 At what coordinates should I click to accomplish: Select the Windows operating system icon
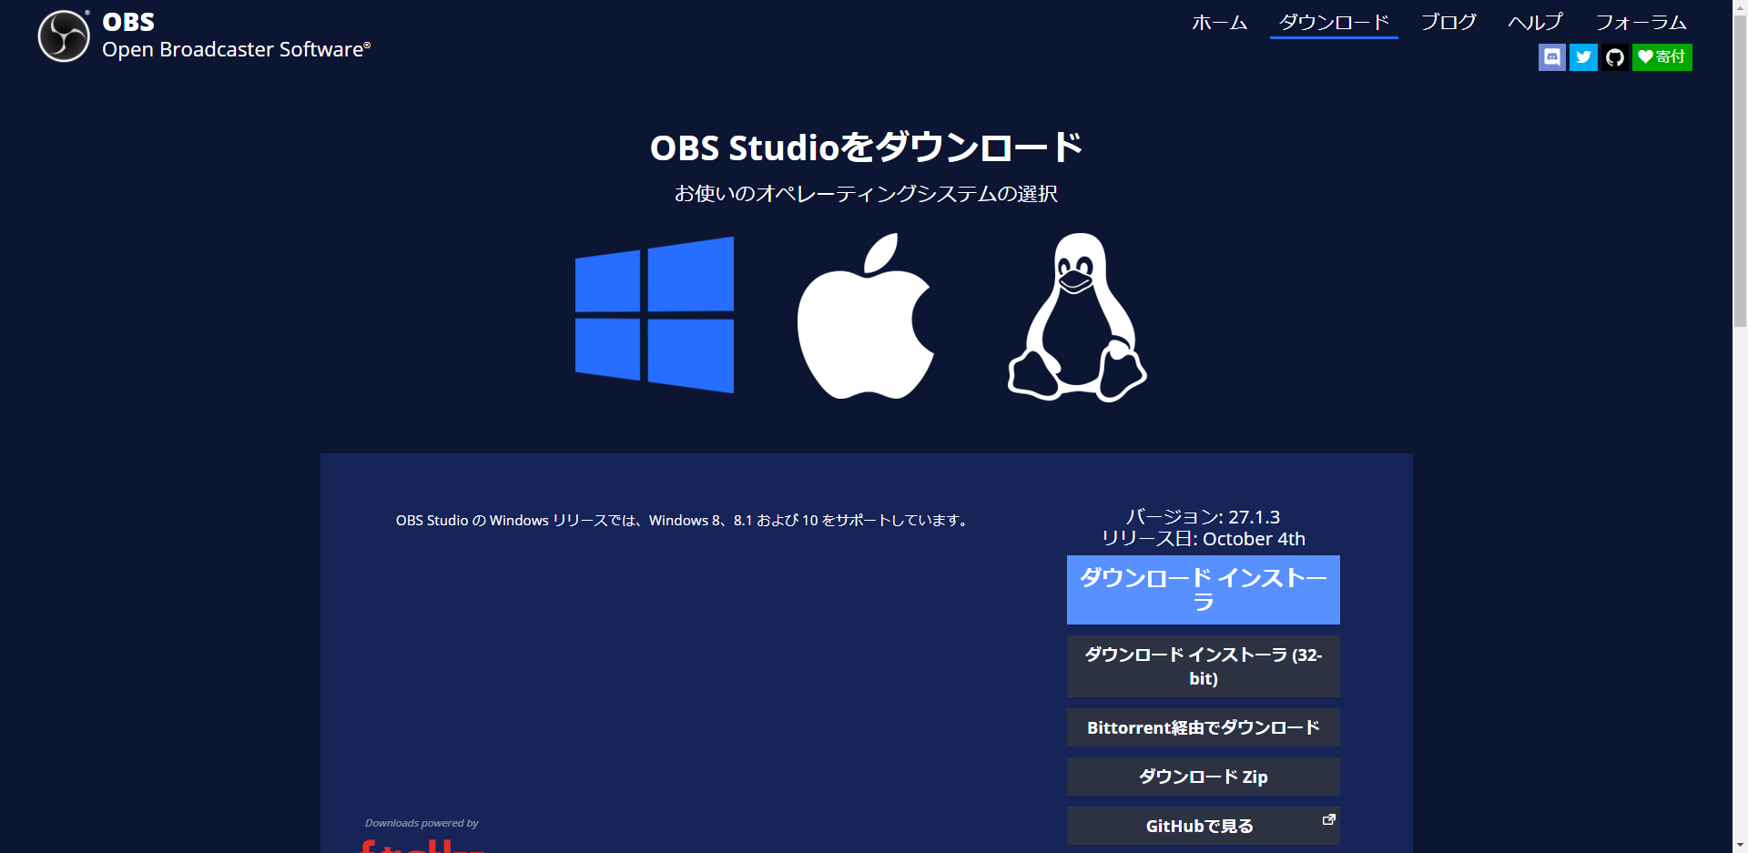pyautogui.click(x=655, y=315)
